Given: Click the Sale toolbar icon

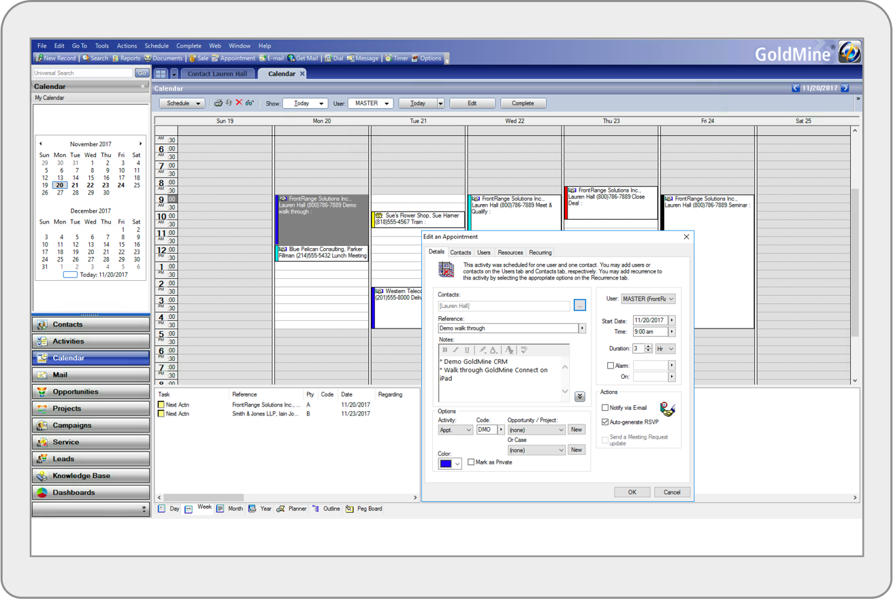Looking at the screenshot, I should coord(193,58).
